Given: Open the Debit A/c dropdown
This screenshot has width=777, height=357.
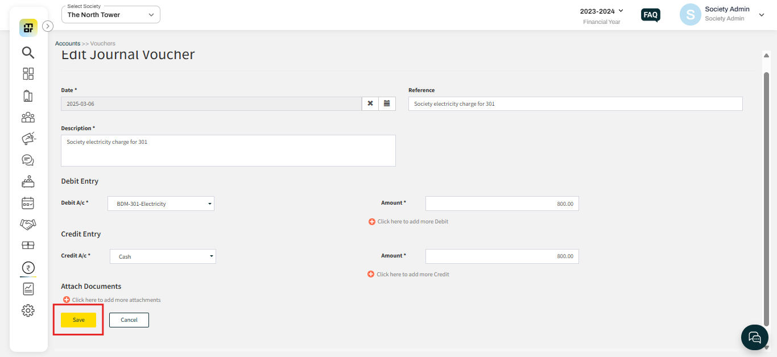Looking at the screenshot, I should tap(161, 204).
